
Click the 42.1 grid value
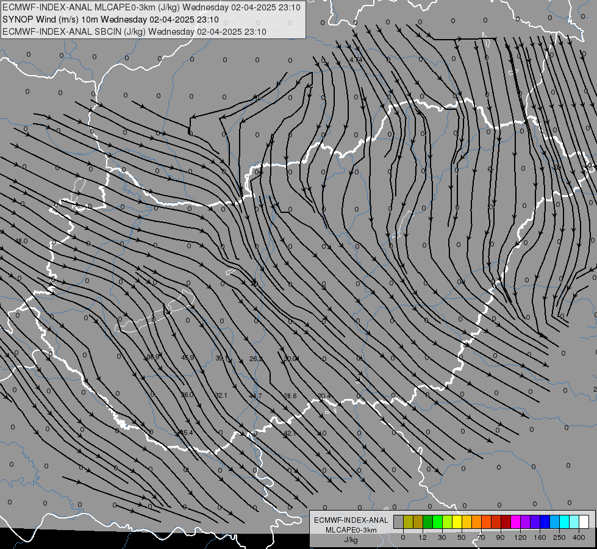(x=290, y=433)
